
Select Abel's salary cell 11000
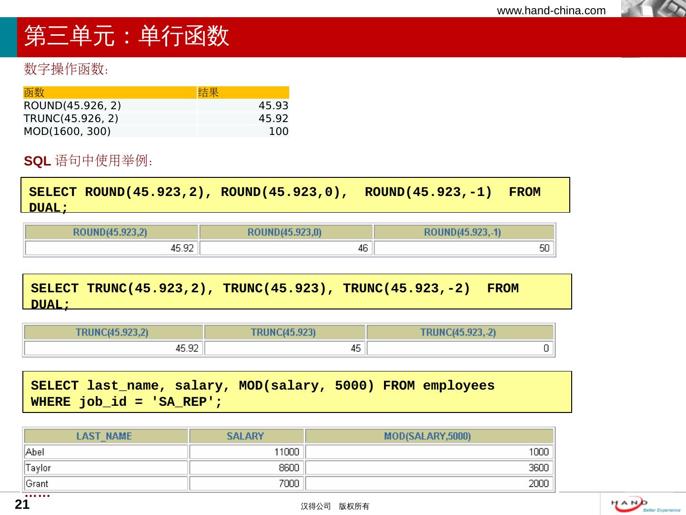pos(246,452)
